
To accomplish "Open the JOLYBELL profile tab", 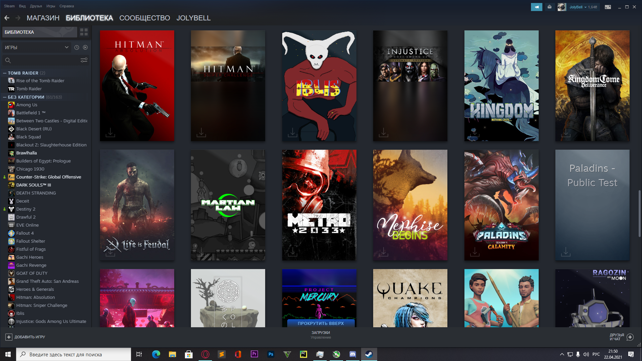I will click(194, 18).
